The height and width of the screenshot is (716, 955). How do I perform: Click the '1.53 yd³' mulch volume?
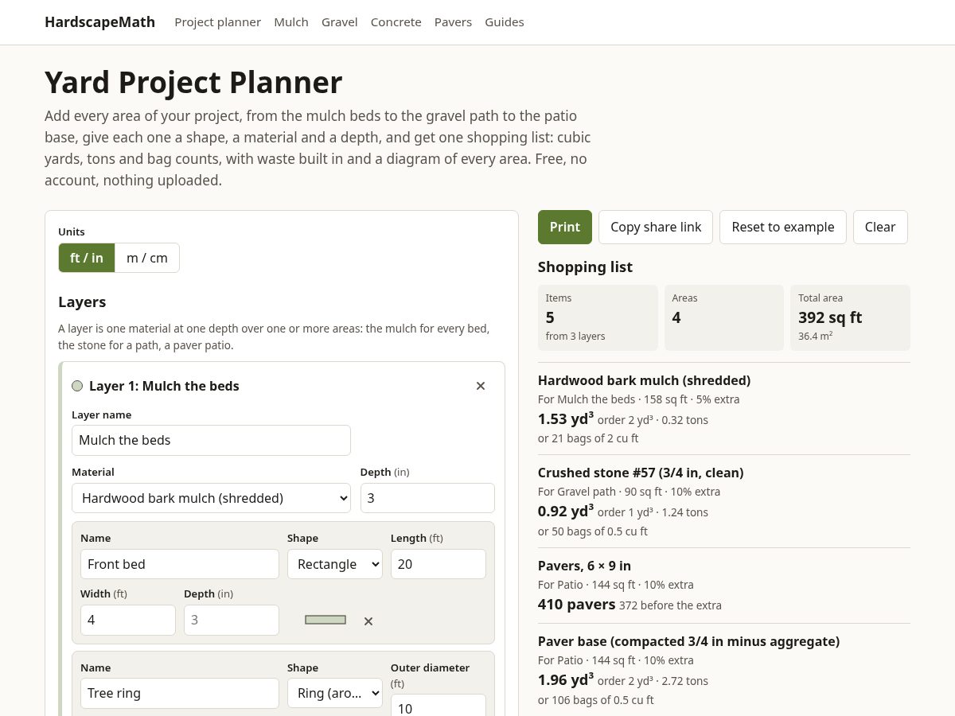click(566, 418)
